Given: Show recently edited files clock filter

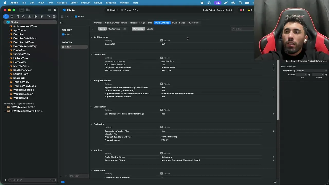Looking at the screenshot, I should 51,180.
